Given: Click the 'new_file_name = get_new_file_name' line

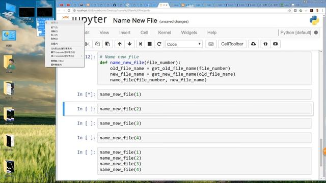Looking at the screenshot, I should pyautogui.click(x=173, y=74).
